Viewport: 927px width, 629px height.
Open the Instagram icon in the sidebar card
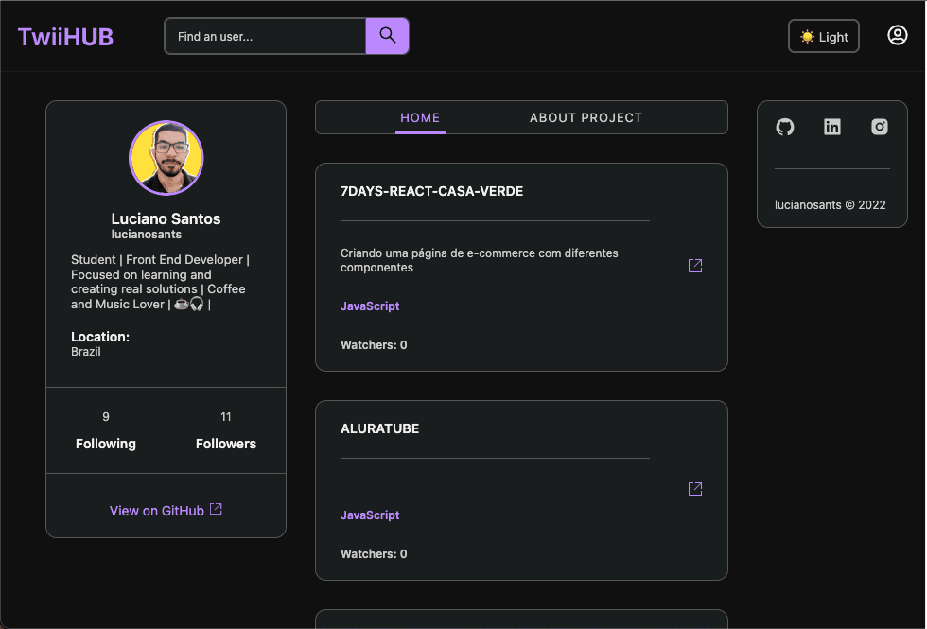[x=879, y=126]
